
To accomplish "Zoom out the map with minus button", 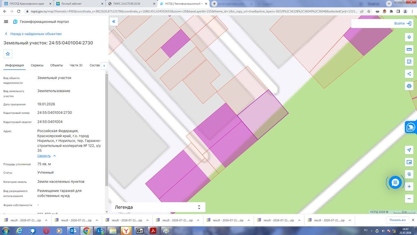I will point(409,199).
